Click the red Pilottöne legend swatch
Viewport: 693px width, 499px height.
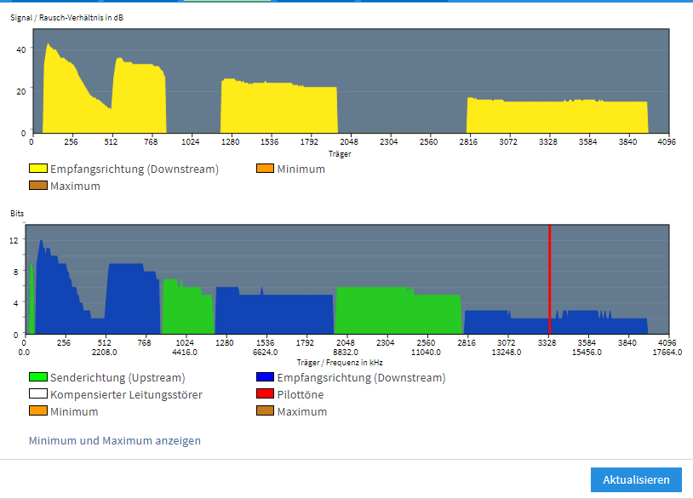265,394
